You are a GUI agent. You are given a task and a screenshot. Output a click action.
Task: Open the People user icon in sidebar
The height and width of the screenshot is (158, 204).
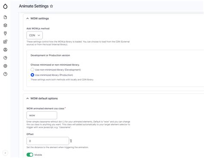(x=5, y=50)
